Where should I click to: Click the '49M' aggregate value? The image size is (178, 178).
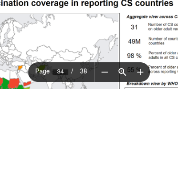coord(134,41)
